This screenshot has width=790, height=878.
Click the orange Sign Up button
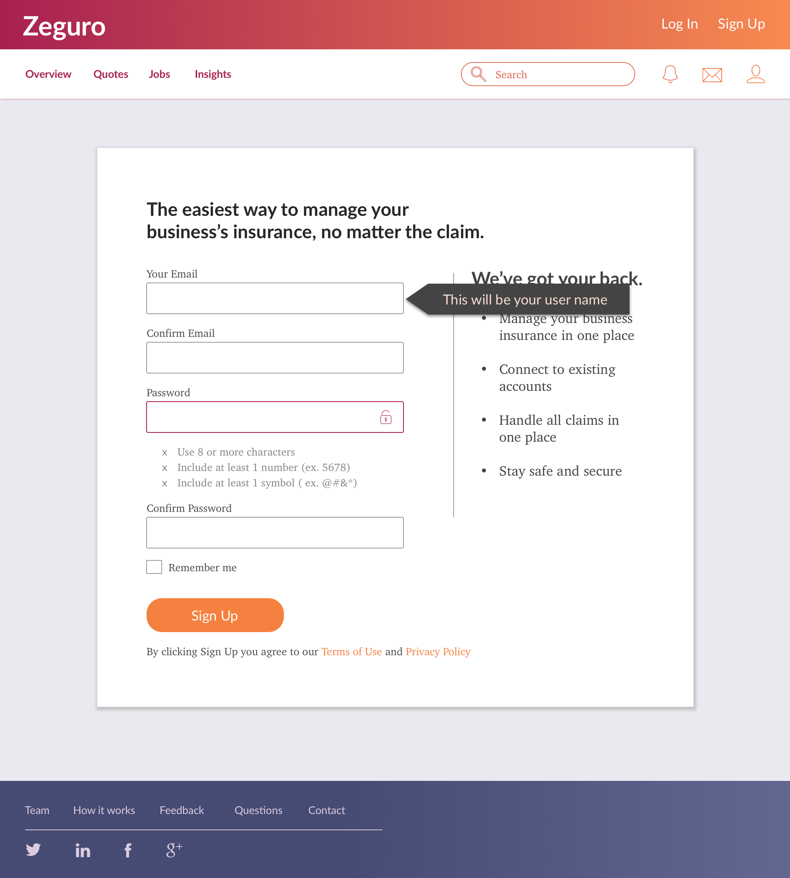coord(215,615)
